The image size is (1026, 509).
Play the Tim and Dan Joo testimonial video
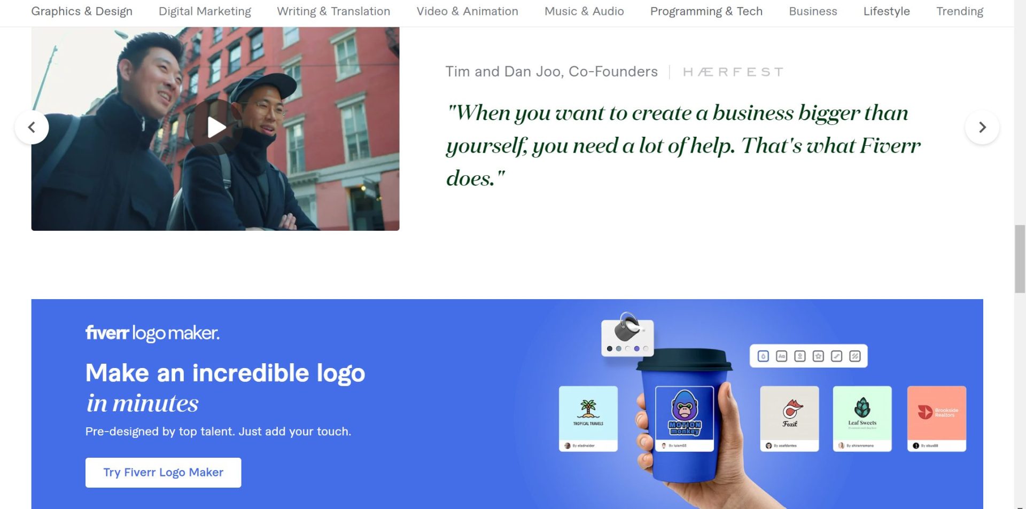tap(215, 127)
